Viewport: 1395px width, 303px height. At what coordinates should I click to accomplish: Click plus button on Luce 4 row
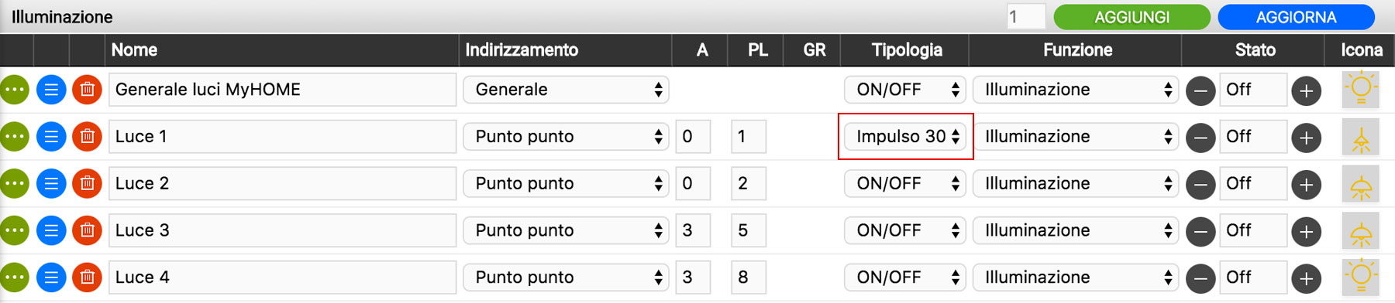1306,278
